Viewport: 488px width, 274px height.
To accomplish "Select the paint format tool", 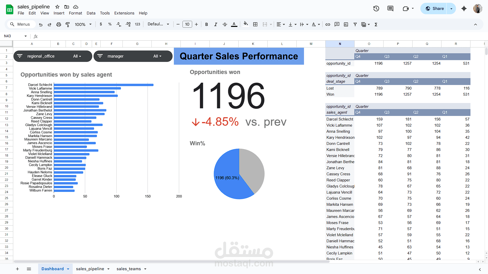I will click(68, 24).
